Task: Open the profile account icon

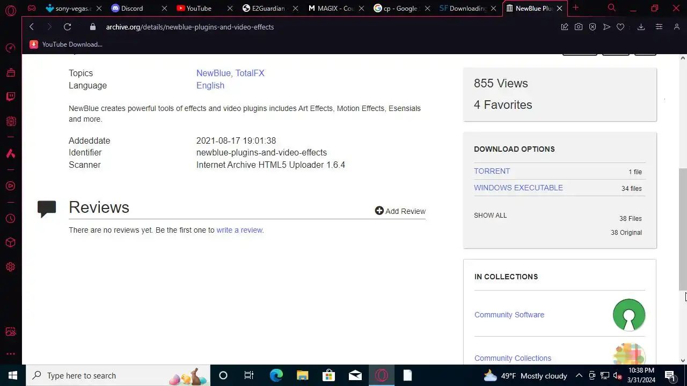Action: coord(677,27)
